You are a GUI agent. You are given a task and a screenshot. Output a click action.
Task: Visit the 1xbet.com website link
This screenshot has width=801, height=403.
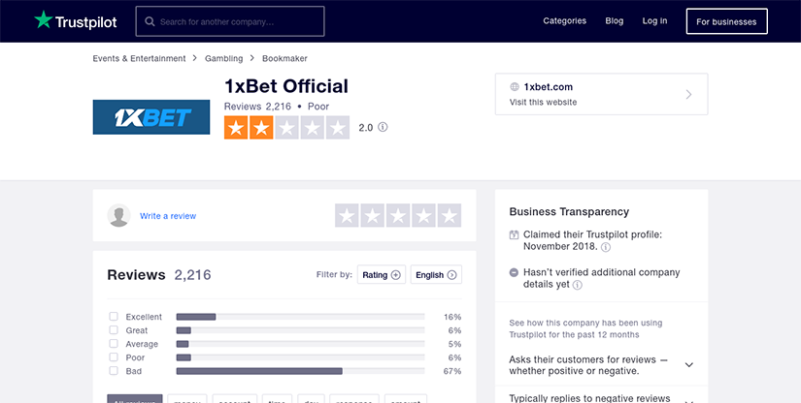(x=601, y=94)
